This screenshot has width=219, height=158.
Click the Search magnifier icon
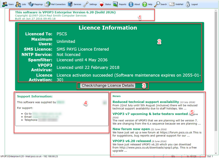pyautogui.click(x=157, y=4)
